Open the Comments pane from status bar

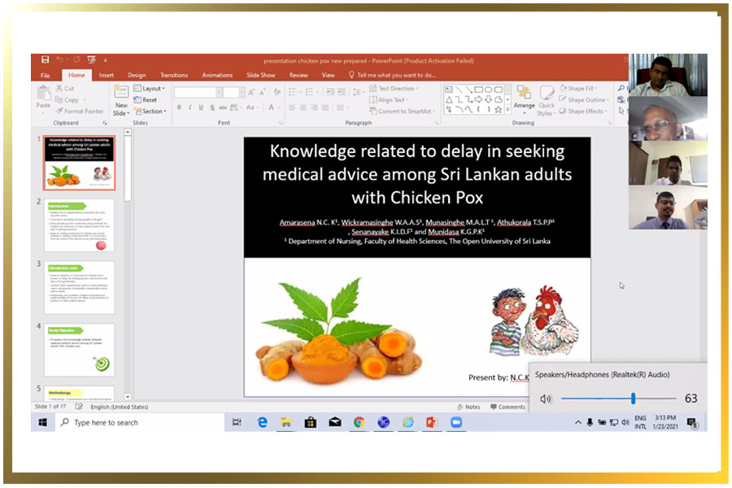(x=508, y=407)
